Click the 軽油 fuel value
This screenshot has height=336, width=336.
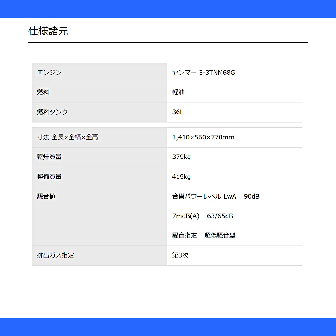click(x=178, y=92)
